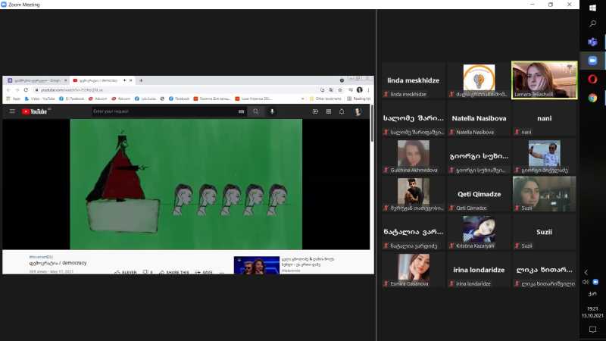Viewport: 606px width, 341px height.
Task: Select Kristina Kazaryan participant tile
Action: (479, 232)
